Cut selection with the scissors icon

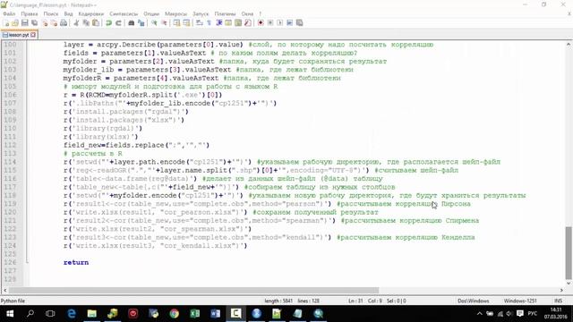tap(76, 23)
